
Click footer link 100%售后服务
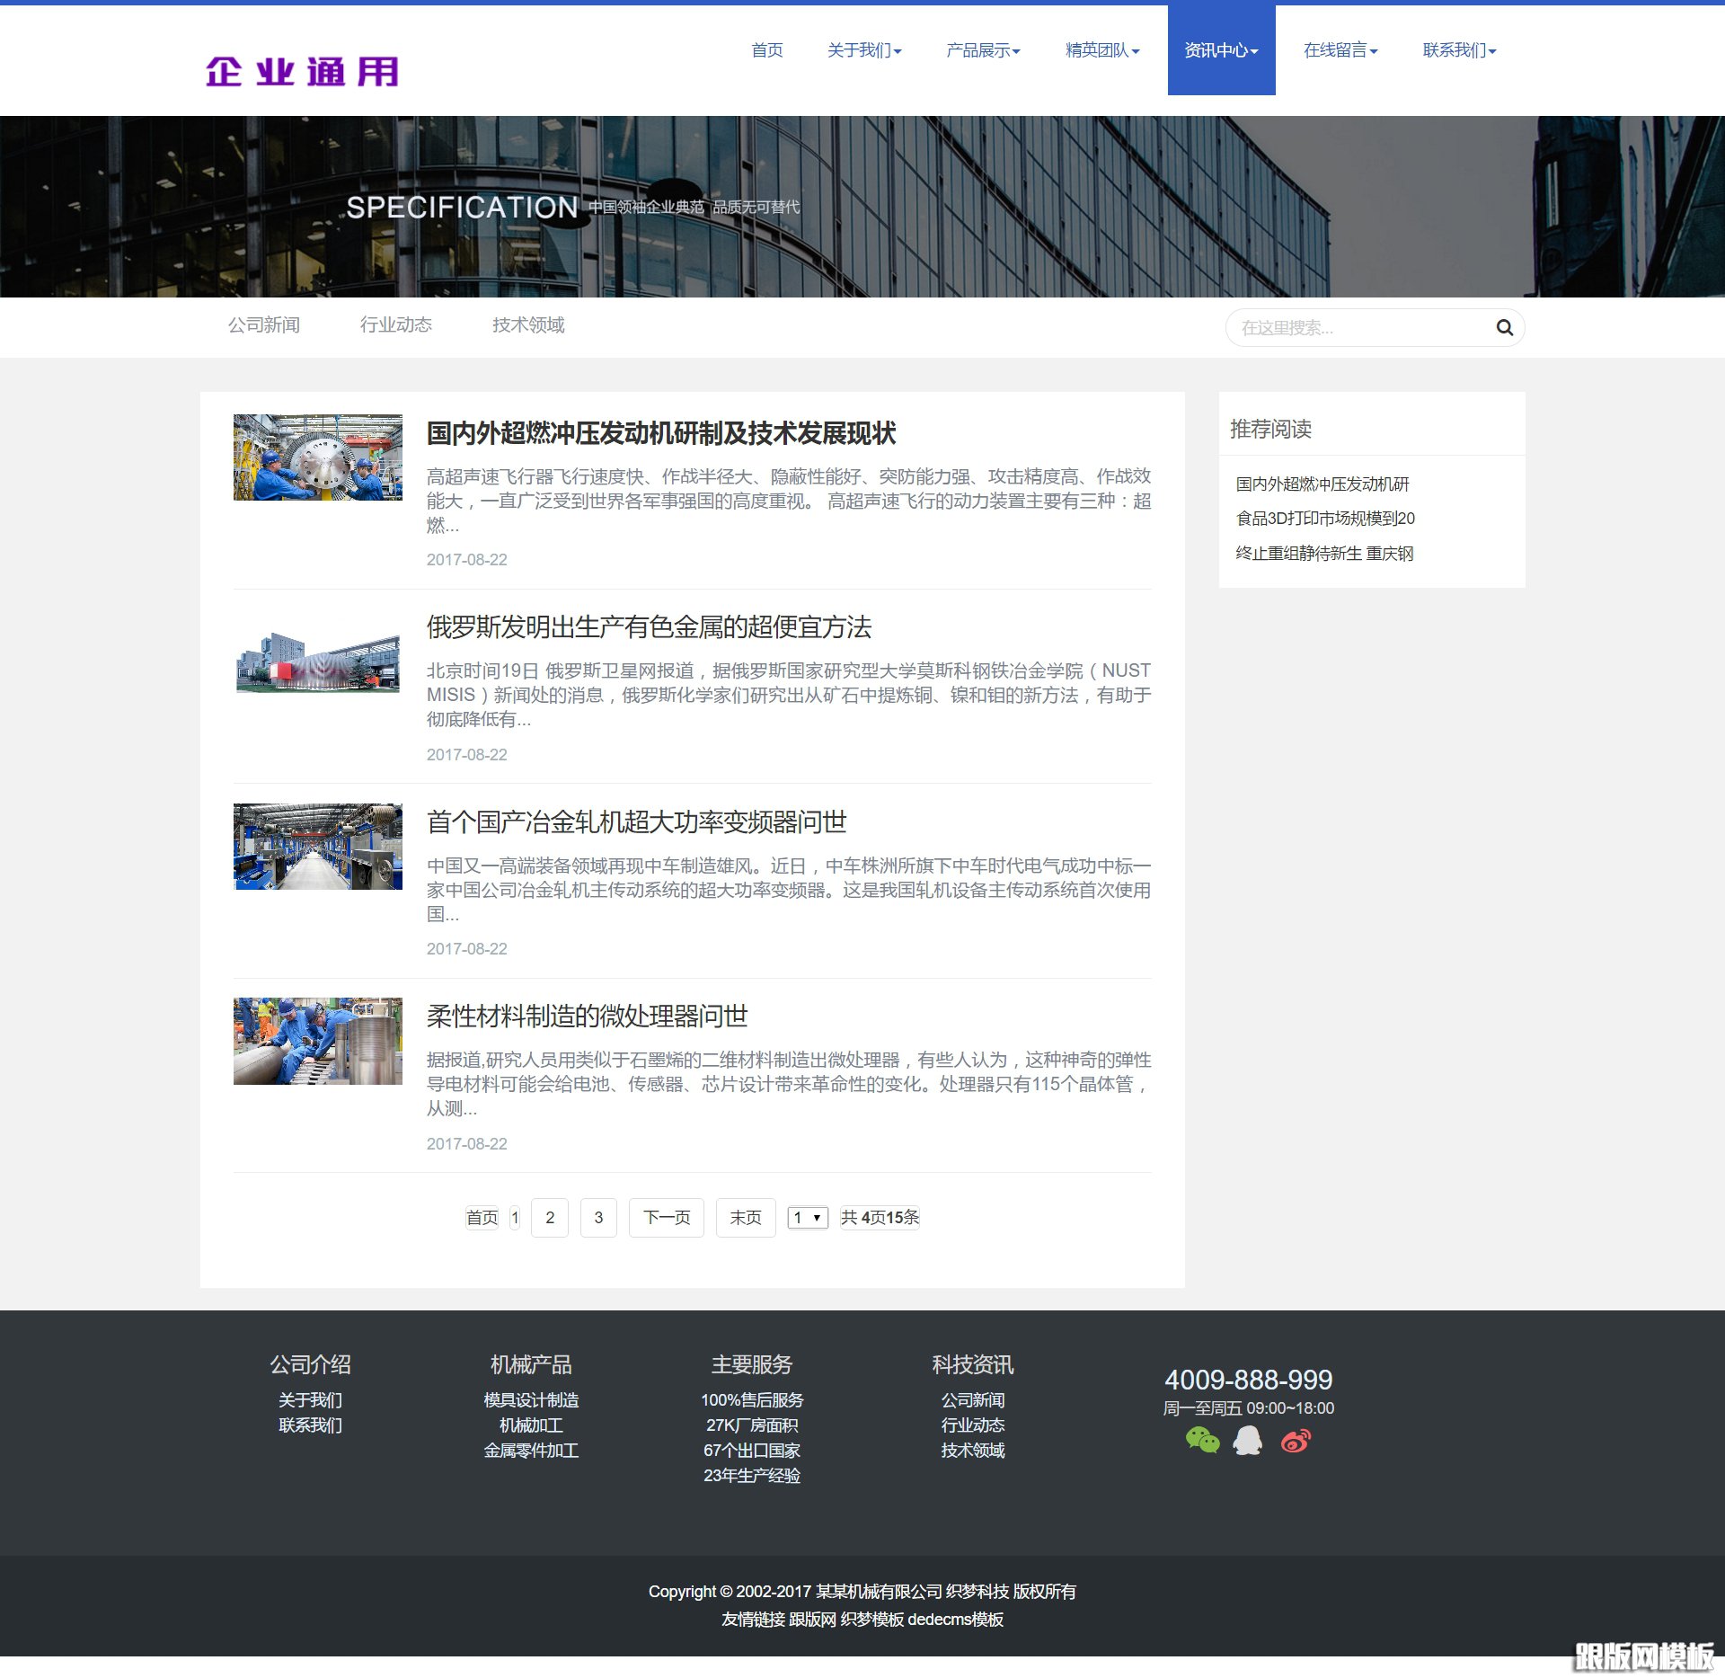coord(752,1400)
